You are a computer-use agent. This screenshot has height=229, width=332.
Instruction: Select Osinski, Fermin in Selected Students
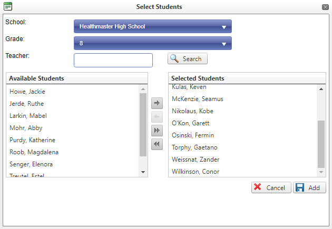243,135
